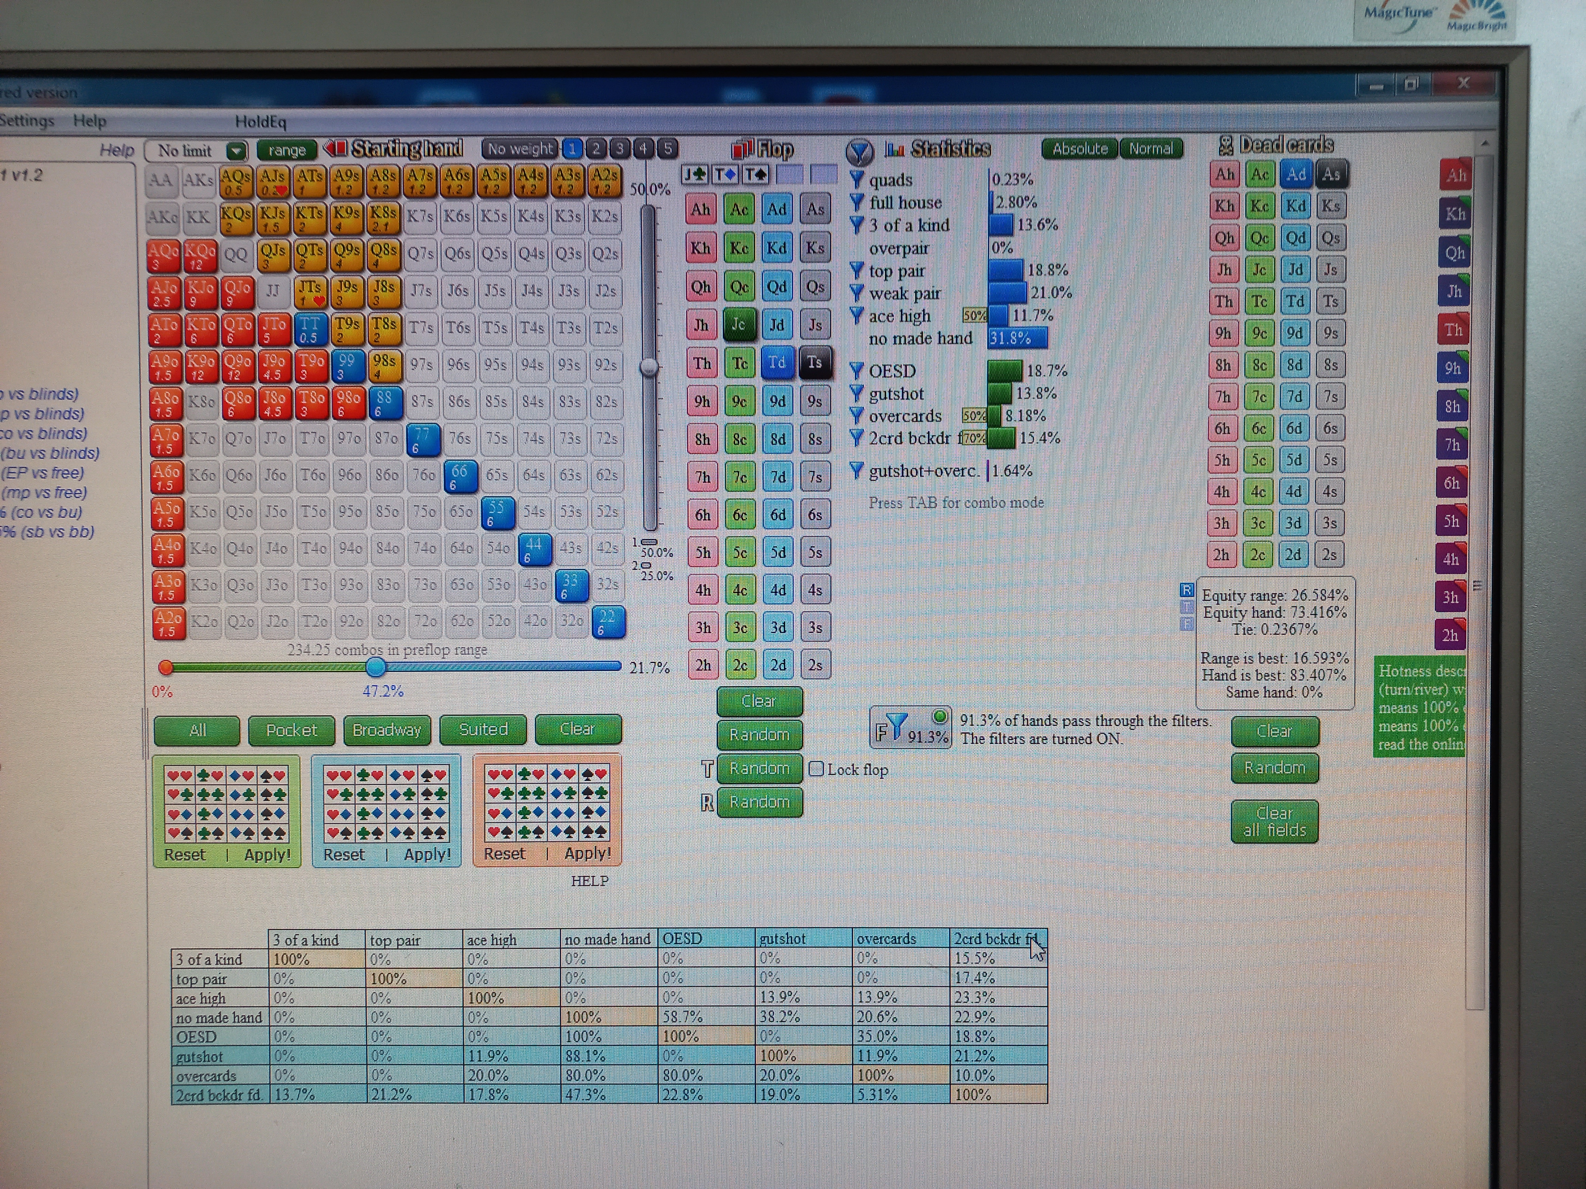Select the 72o starting hand cell
The image size is (1586, 1189).
click(x=425, y=621)
